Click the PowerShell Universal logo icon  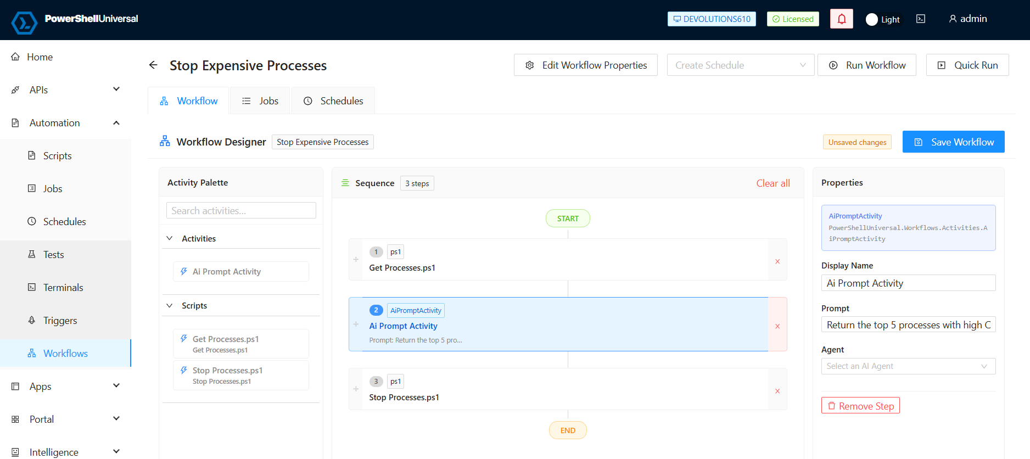click(24, 23)
